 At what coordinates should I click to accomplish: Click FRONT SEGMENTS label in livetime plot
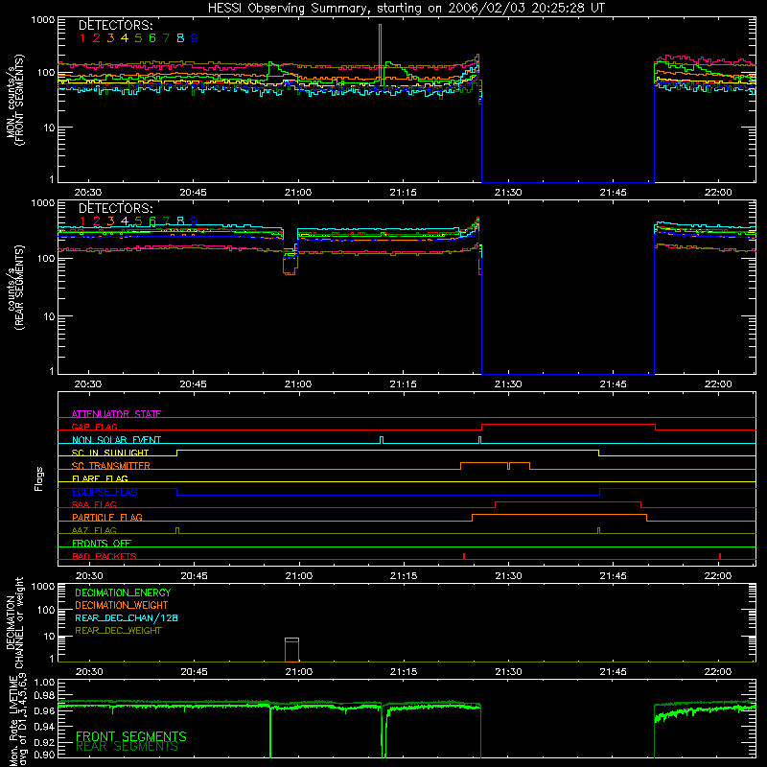click(x=131, y=736)
